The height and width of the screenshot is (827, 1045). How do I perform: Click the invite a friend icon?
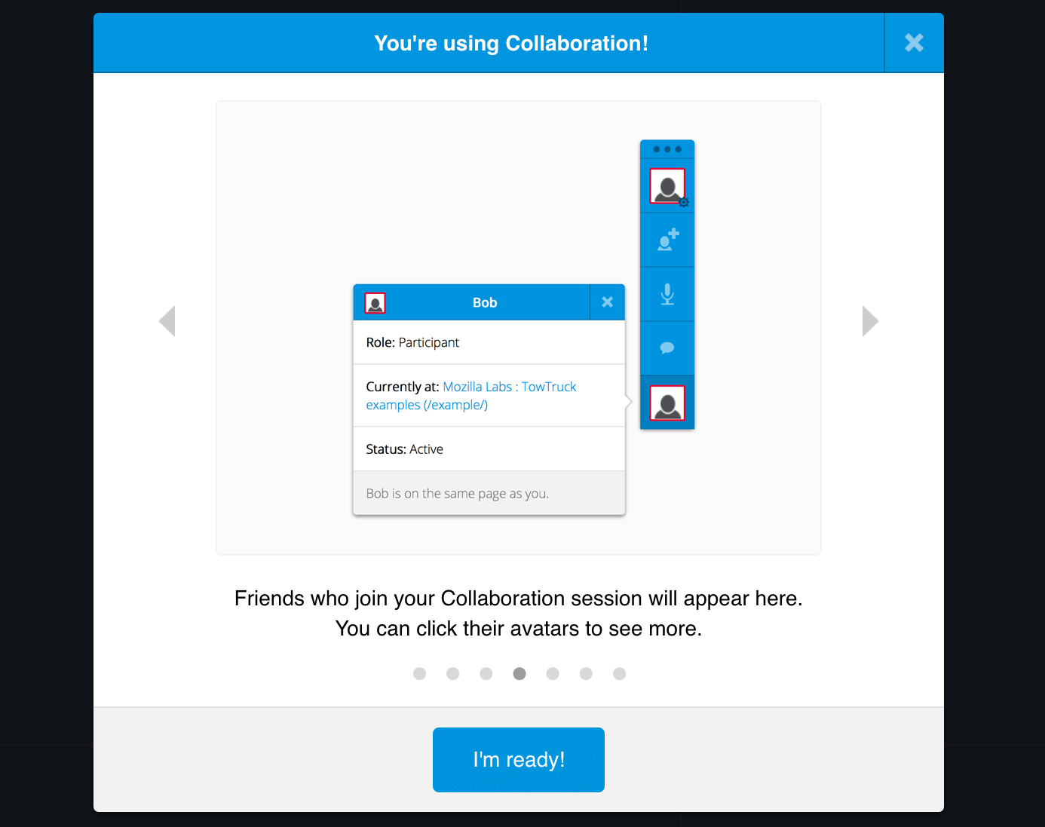point(667,240)
